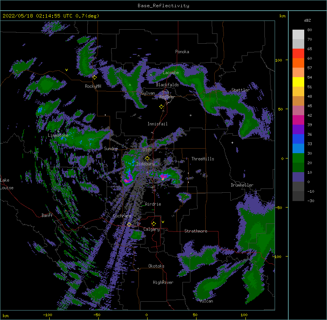
Task: Click the Drumheller label
Action: pos(242,185)
